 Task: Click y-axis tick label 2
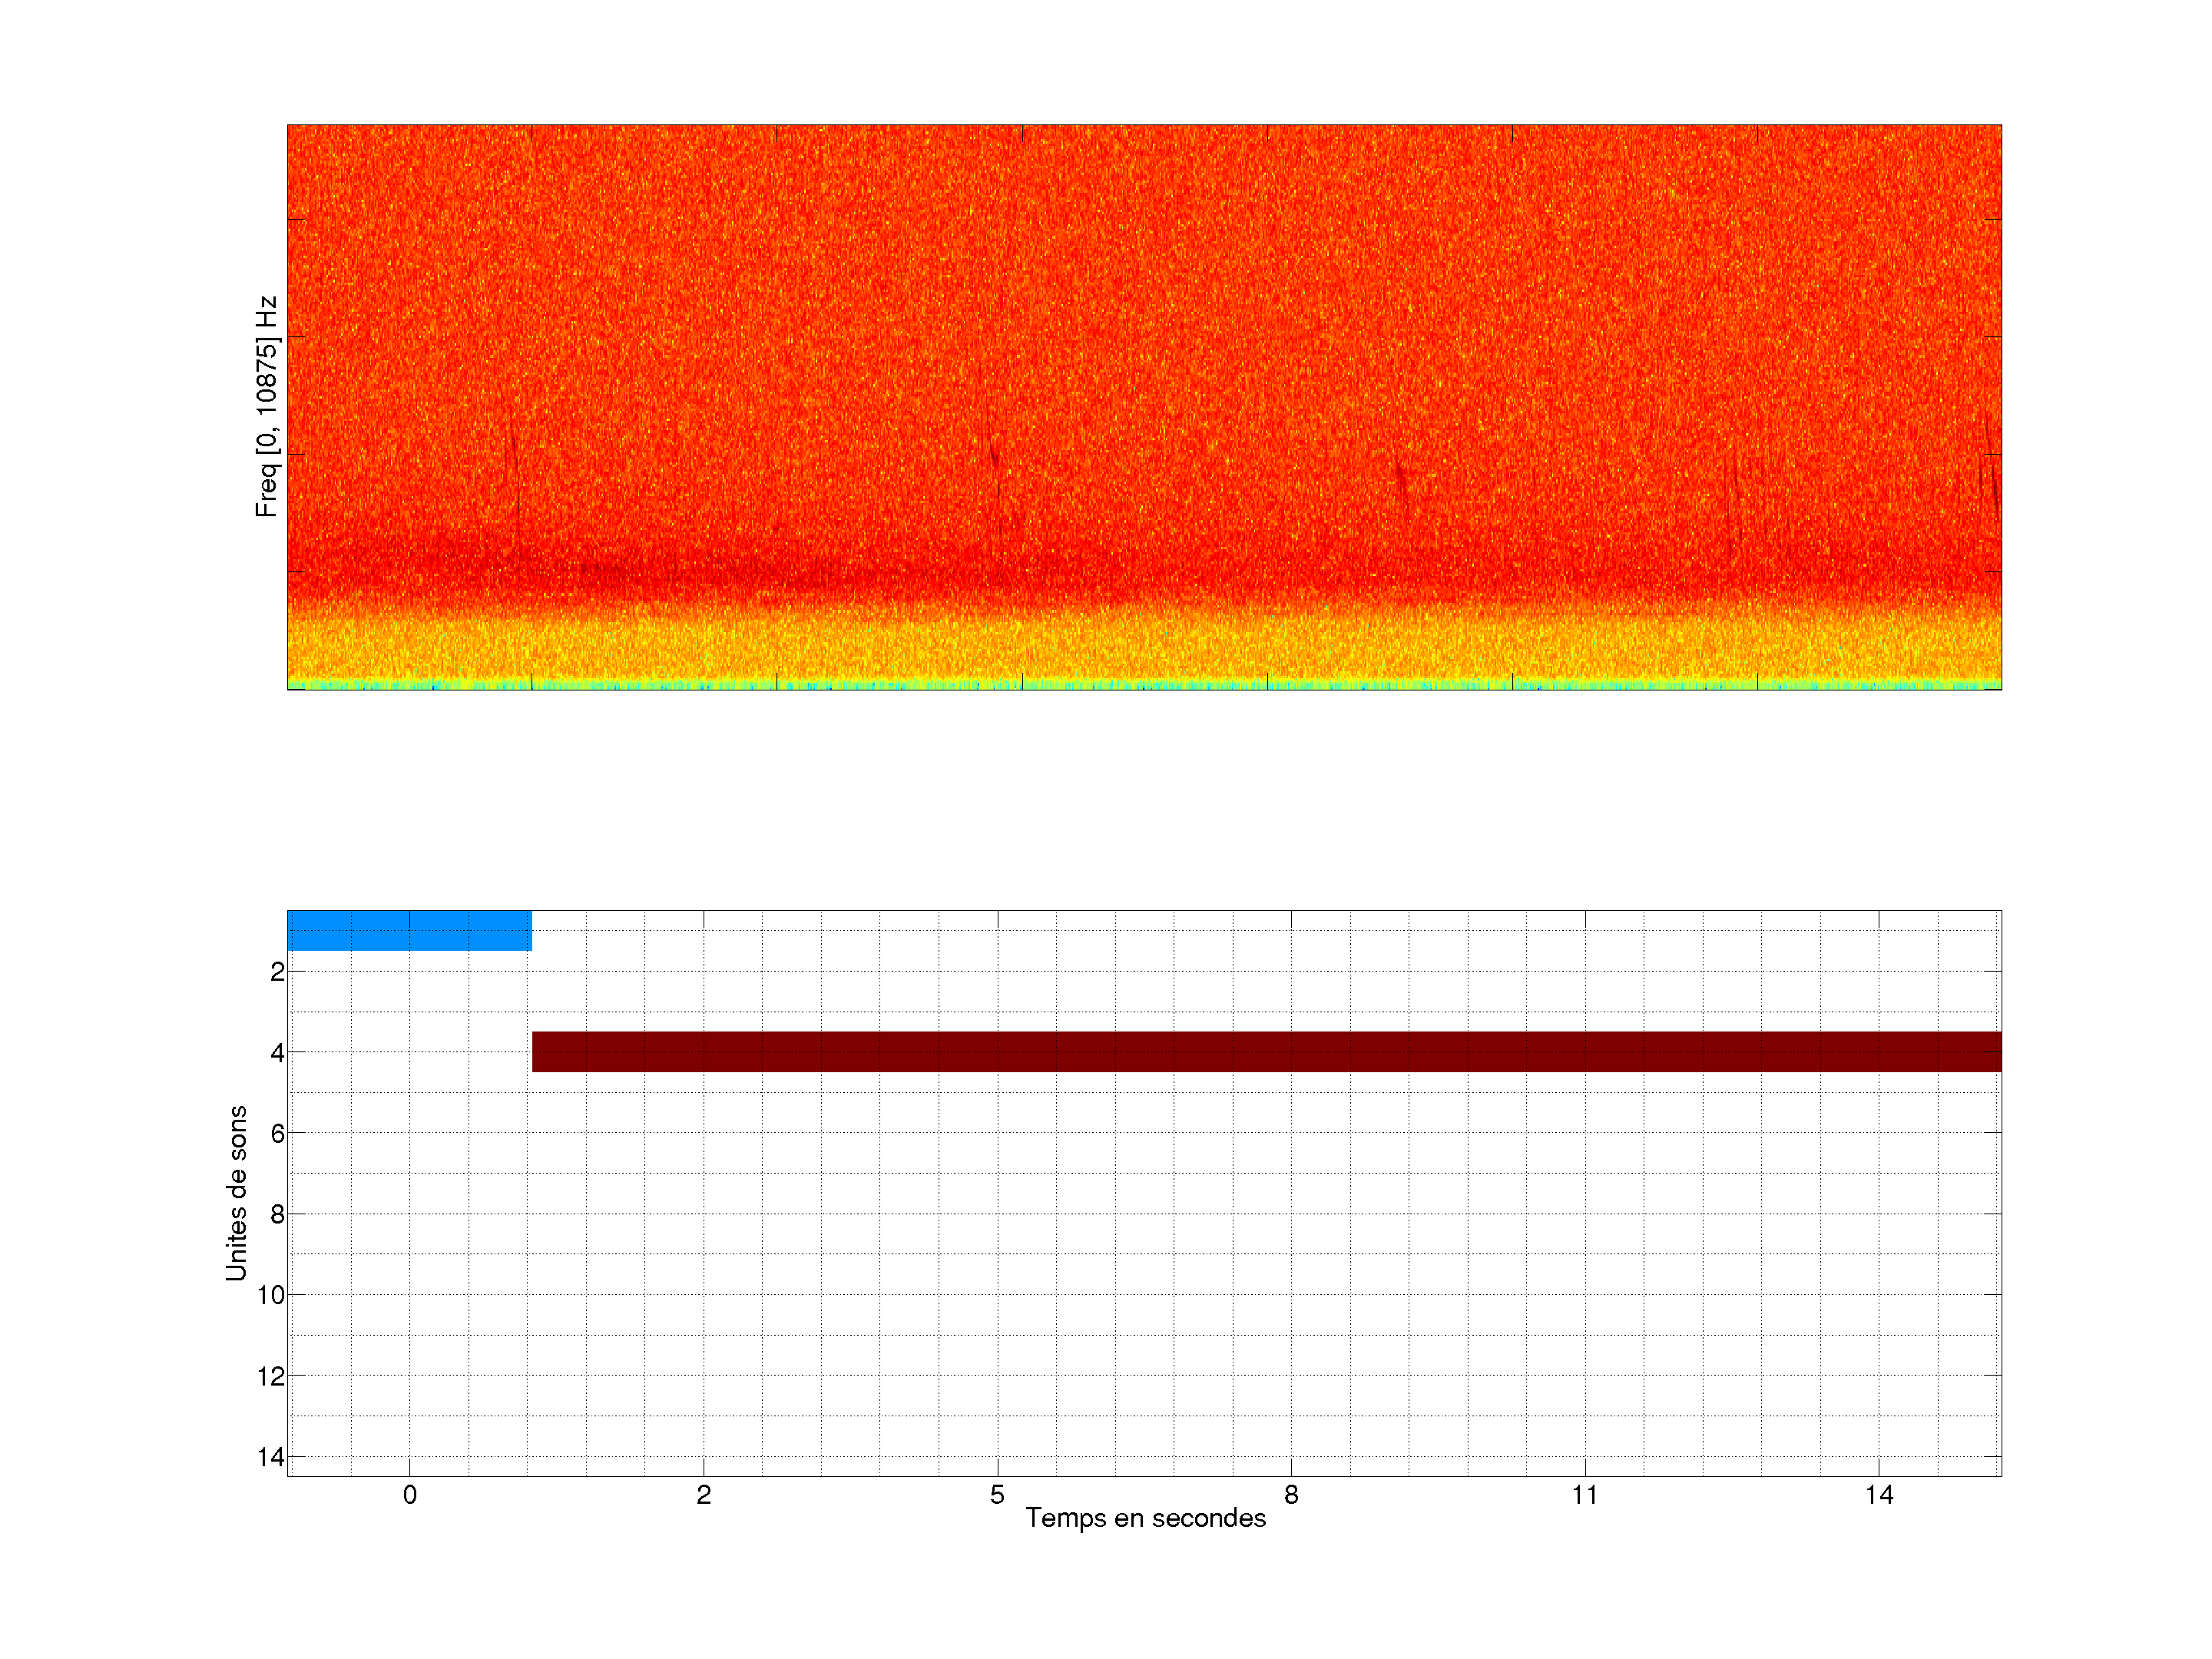coord(277,972)
